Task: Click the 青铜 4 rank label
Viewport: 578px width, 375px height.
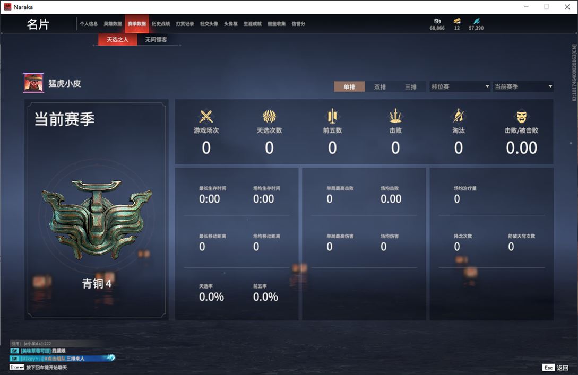Action: pyautogui.click(x=97, y=284)
